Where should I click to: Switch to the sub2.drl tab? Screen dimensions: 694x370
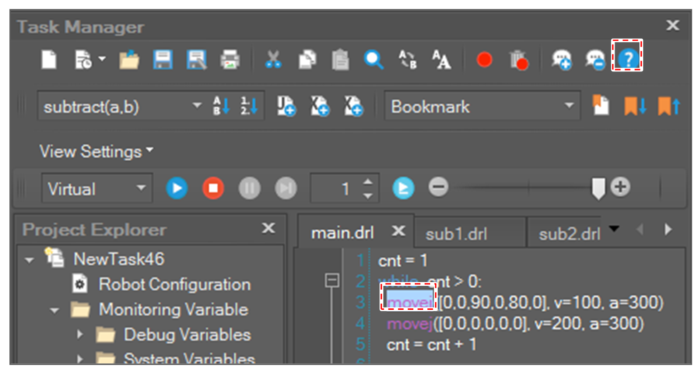click(569, 234)
